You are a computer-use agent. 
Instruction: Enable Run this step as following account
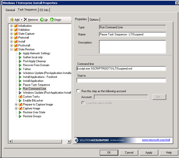(78, 91)
